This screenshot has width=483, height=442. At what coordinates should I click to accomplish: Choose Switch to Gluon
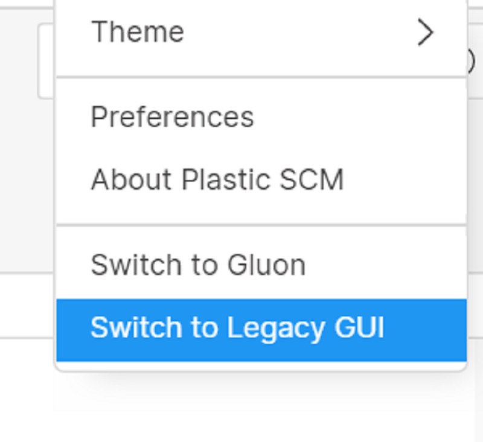pos(198,265)
